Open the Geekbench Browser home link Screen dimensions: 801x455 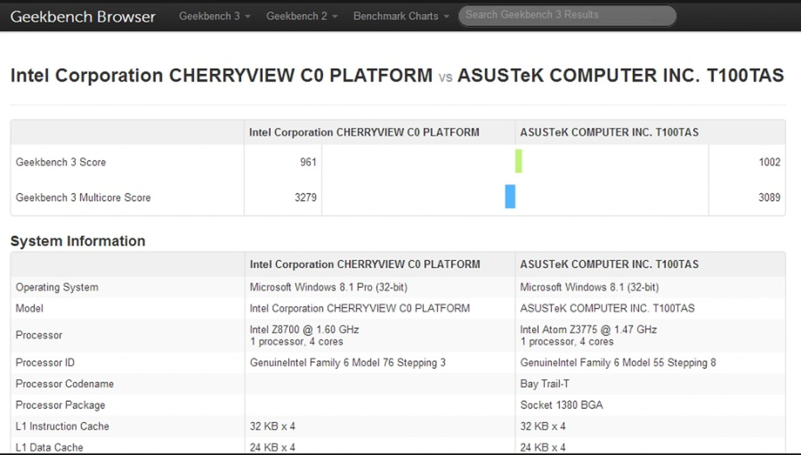(x=83, y=16)
